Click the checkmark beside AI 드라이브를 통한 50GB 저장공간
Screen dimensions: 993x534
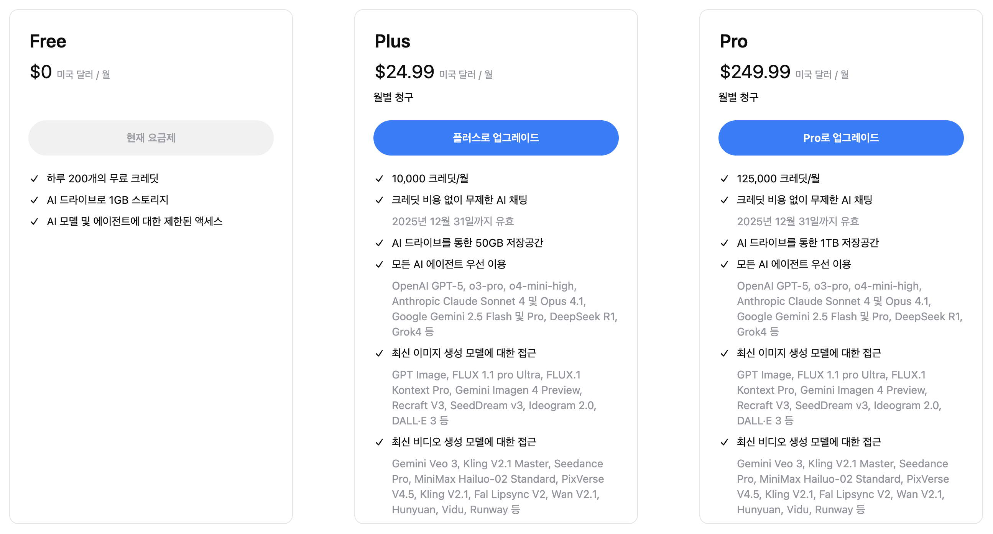tap(379, 243)
